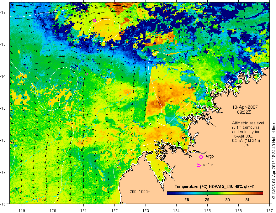The image size is (276, 213).
Task: Click latitude axis label '-15'
Action: pos(3,108)
